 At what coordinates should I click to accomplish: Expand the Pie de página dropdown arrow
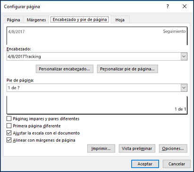point(184,88)
